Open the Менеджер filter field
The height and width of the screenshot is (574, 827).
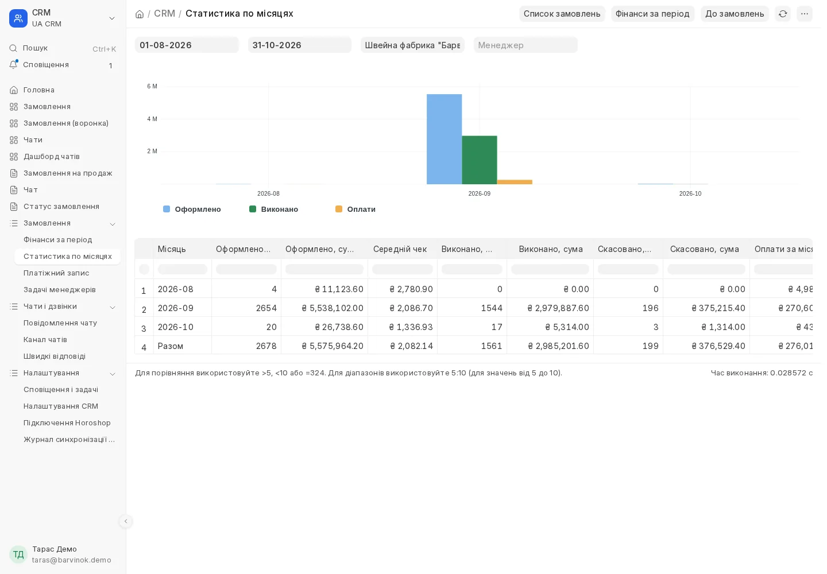pos(525,45)
